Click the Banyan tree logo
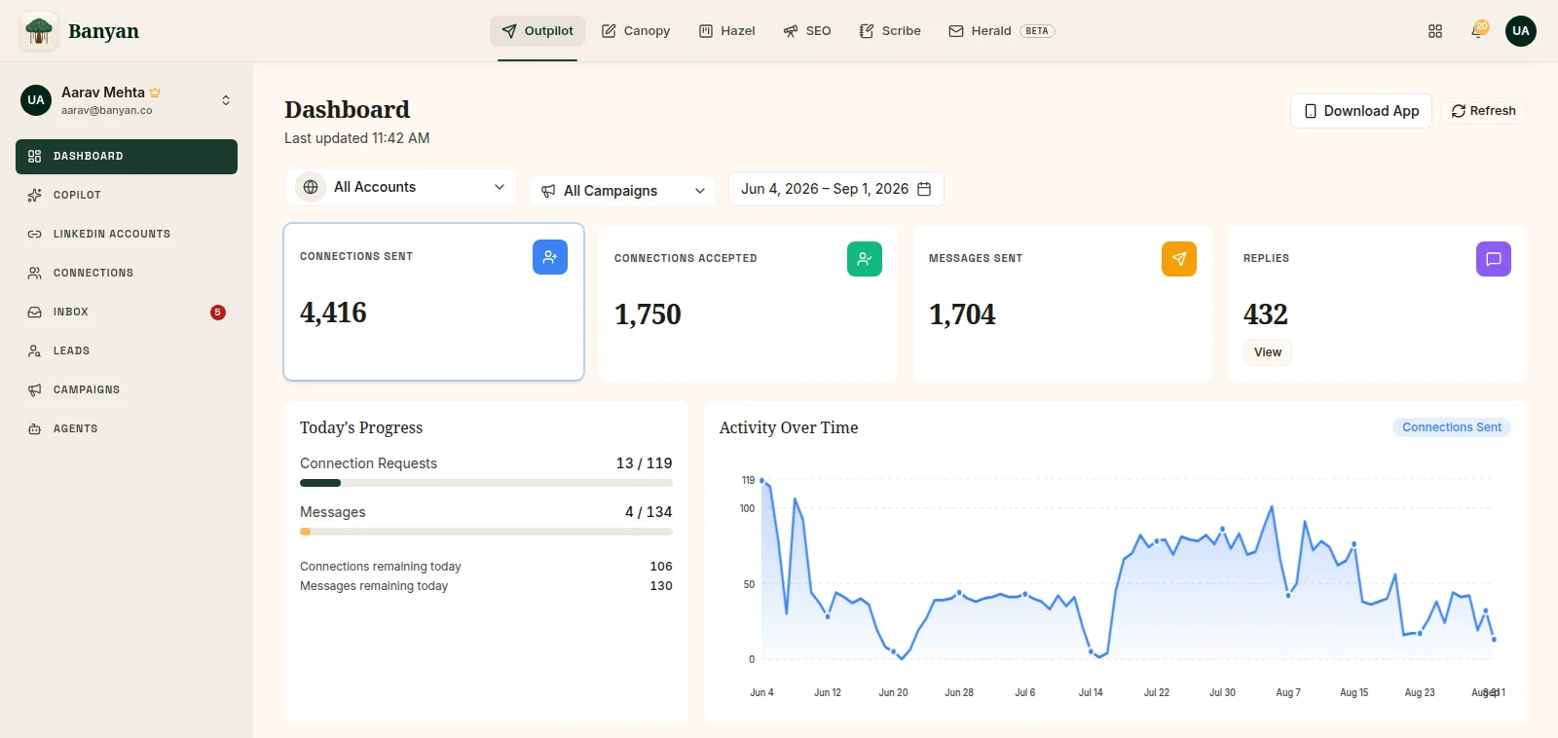1558x738 pixels. click(x=39, y=31)
